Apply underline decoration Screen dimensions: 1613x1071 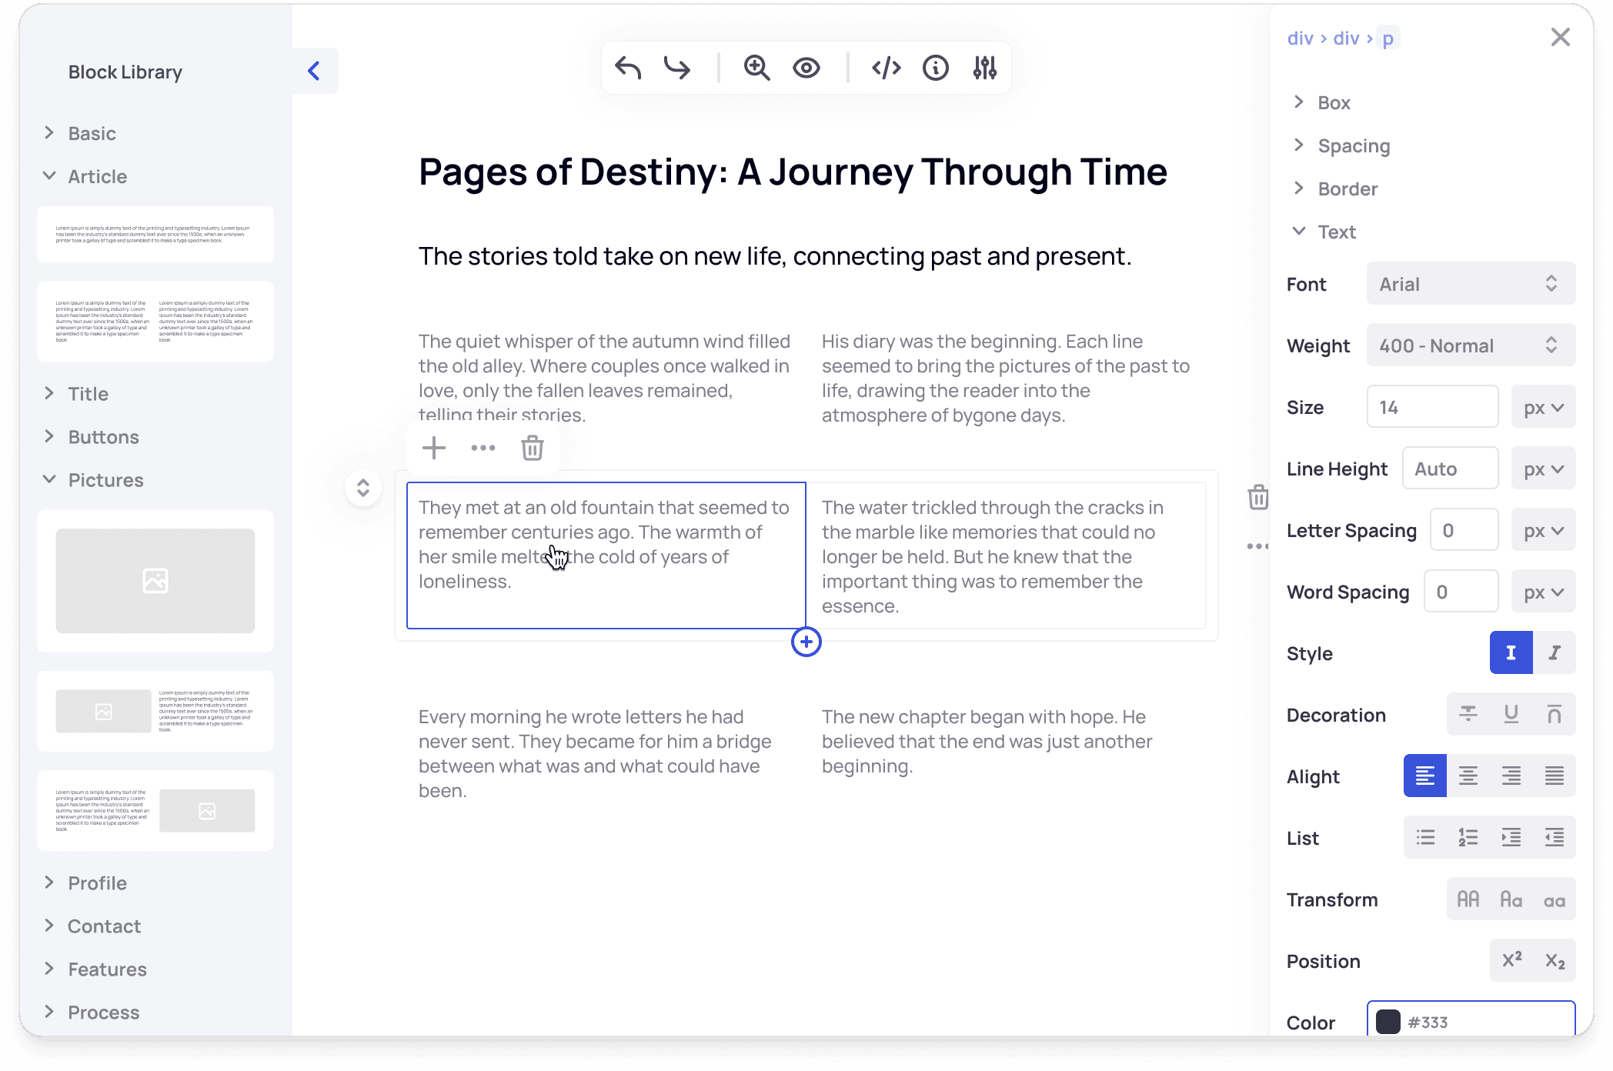point(1511,714)
